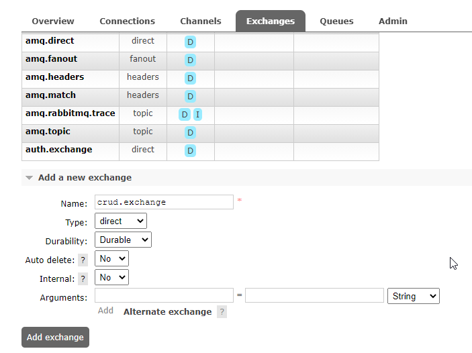Click the D badge for amq.topic
The height and width of the screenshot is (353, 472).
click(x=191, y=133)
